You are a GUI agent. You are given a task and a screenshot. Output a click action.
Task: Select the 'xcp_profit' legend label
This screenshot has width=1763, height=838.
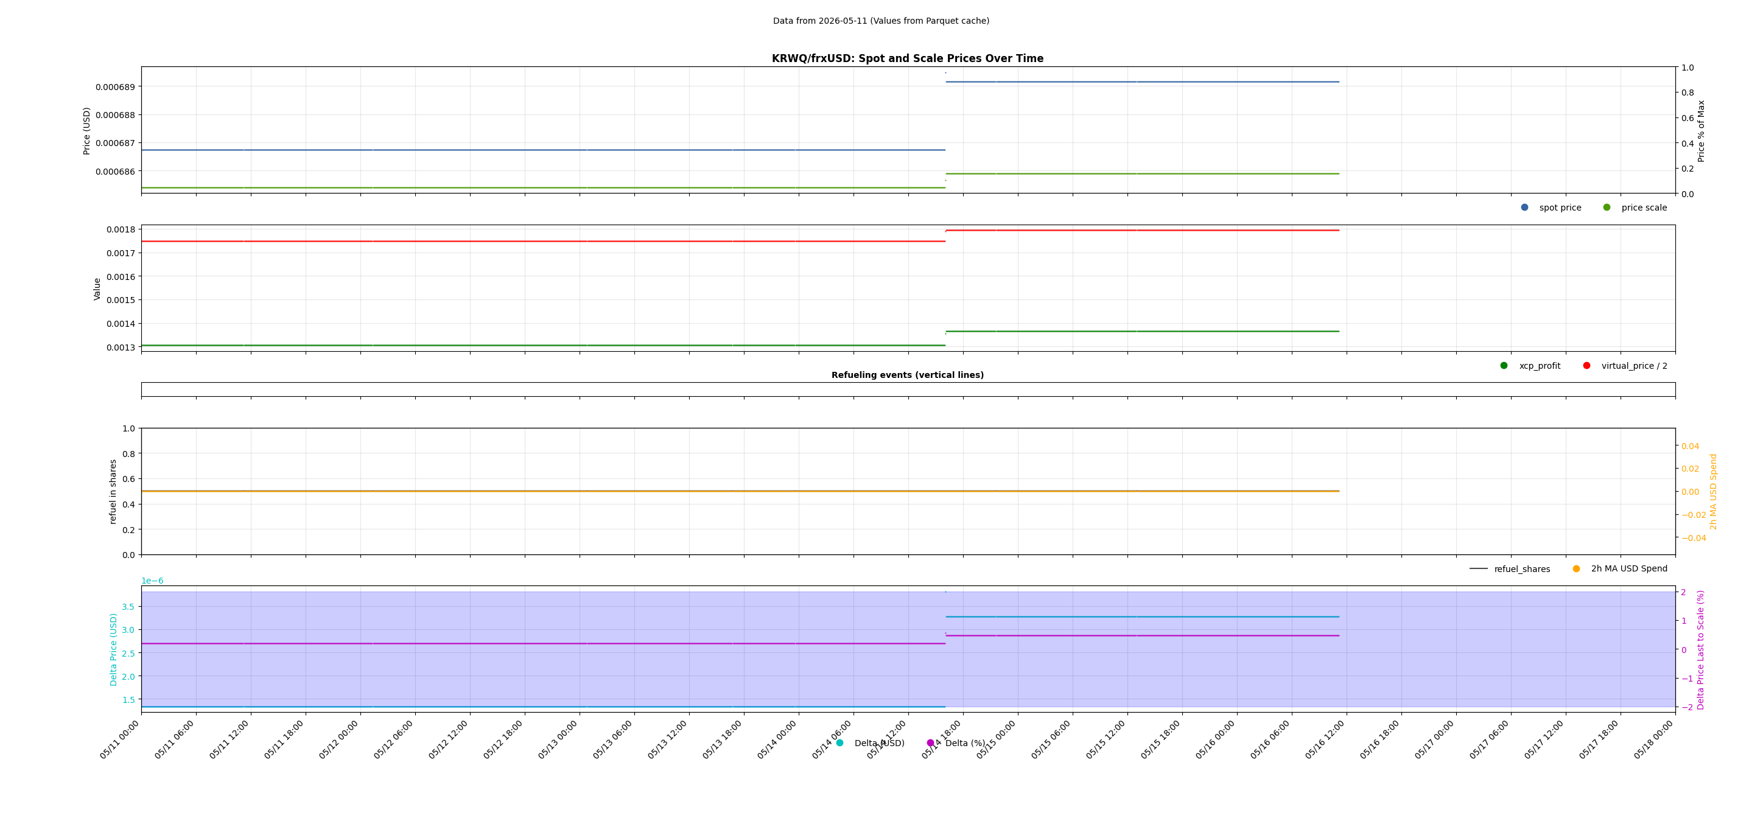[x=1540, y=366]
